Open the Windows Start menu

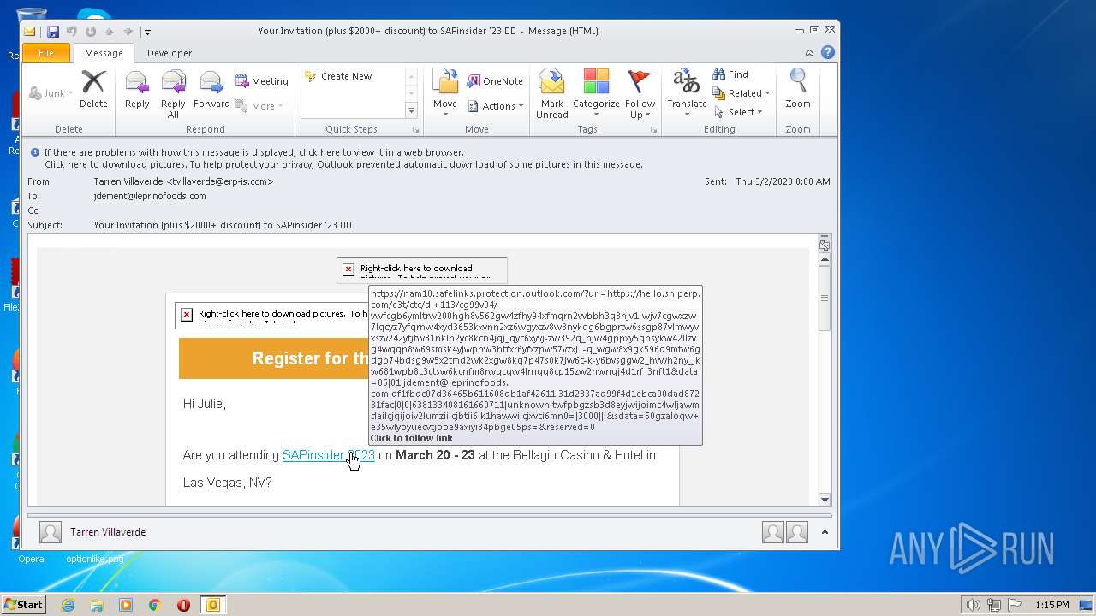pyautogui.click(x=23, y=605)
